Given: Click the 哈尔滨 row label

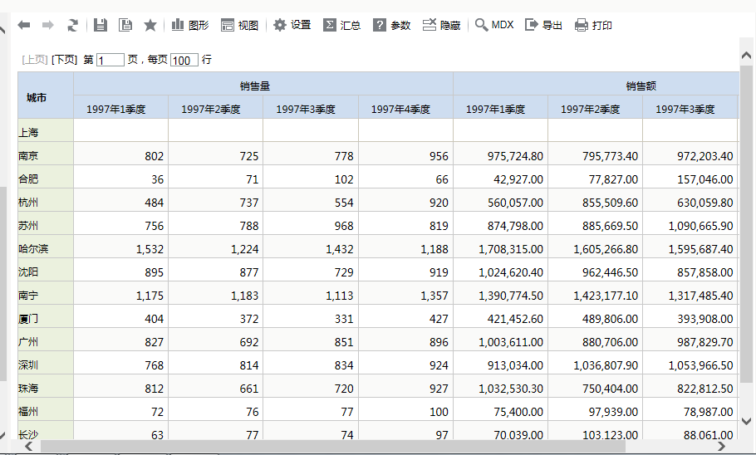Looking at the screenshot, I should click(46, 247).
